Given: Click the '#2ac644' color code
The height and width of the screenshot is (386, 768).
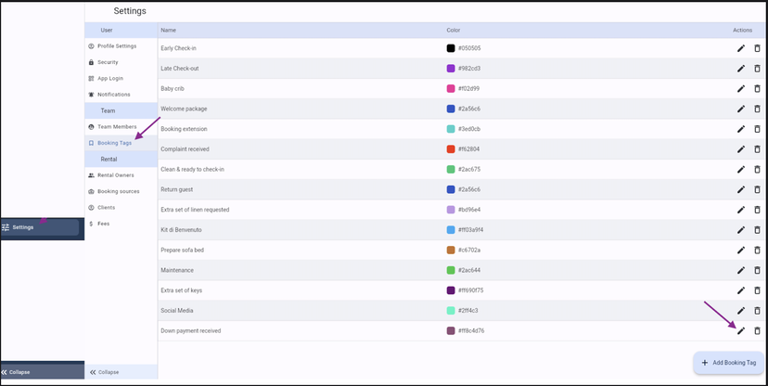Looking at the screenshot, I should [x=468, y=270].
